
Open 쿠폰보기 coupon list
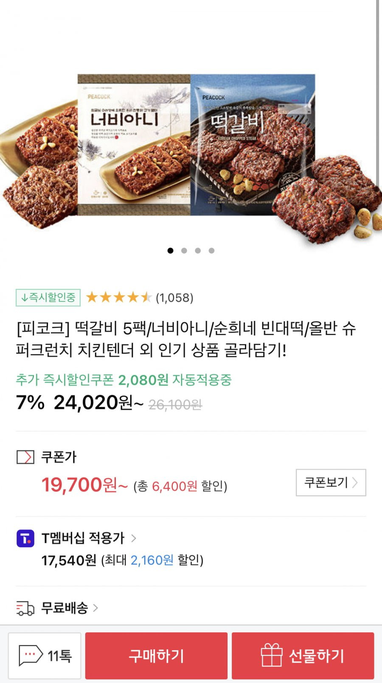pyautogui.click(x=331, y=482)
